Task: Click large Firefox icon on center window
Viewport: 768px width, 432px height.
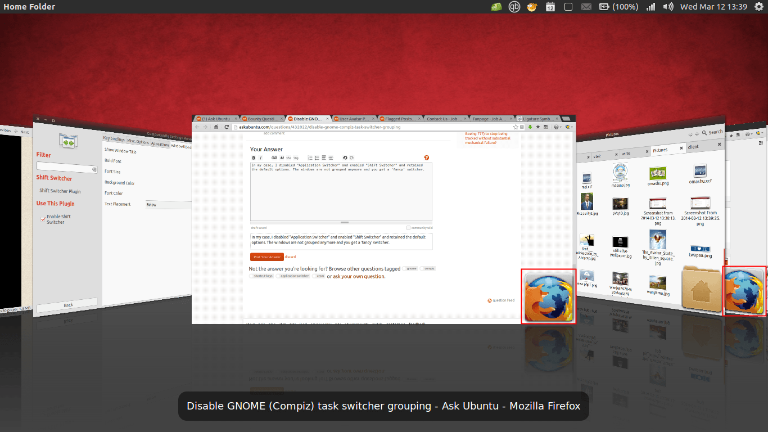Action: click(549, 296)
